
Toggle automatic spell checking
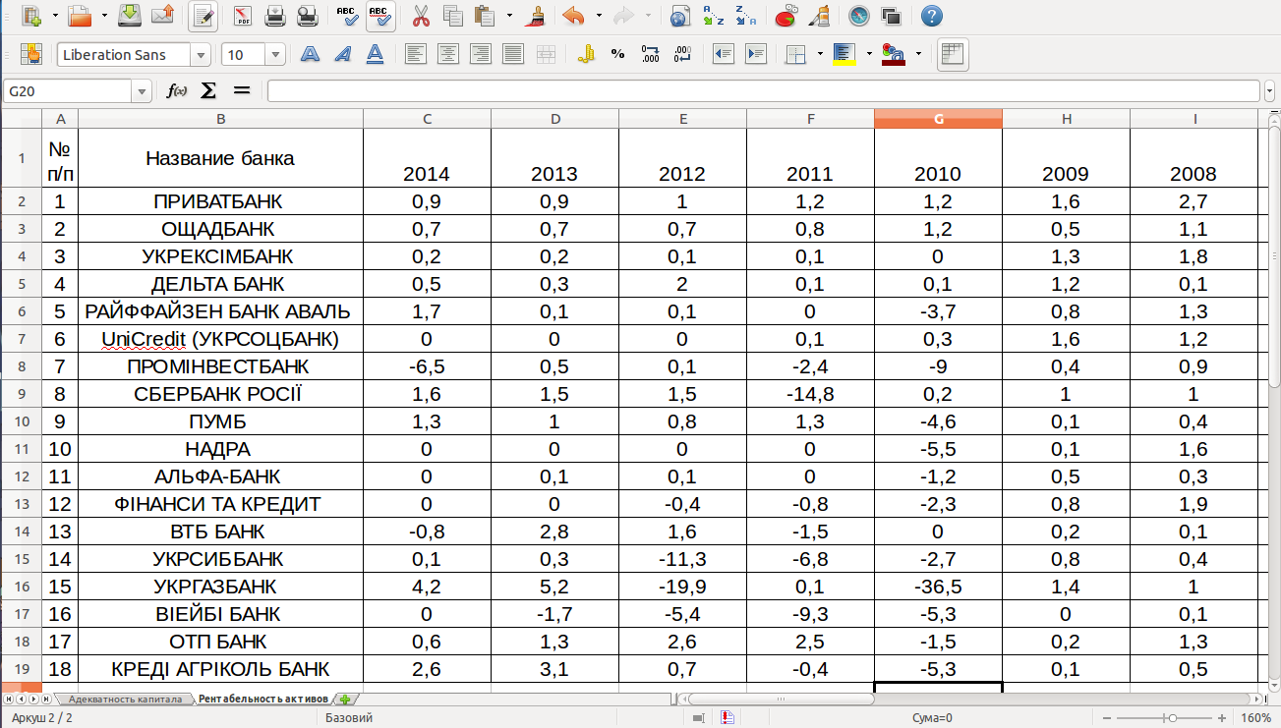click(380, 16)
